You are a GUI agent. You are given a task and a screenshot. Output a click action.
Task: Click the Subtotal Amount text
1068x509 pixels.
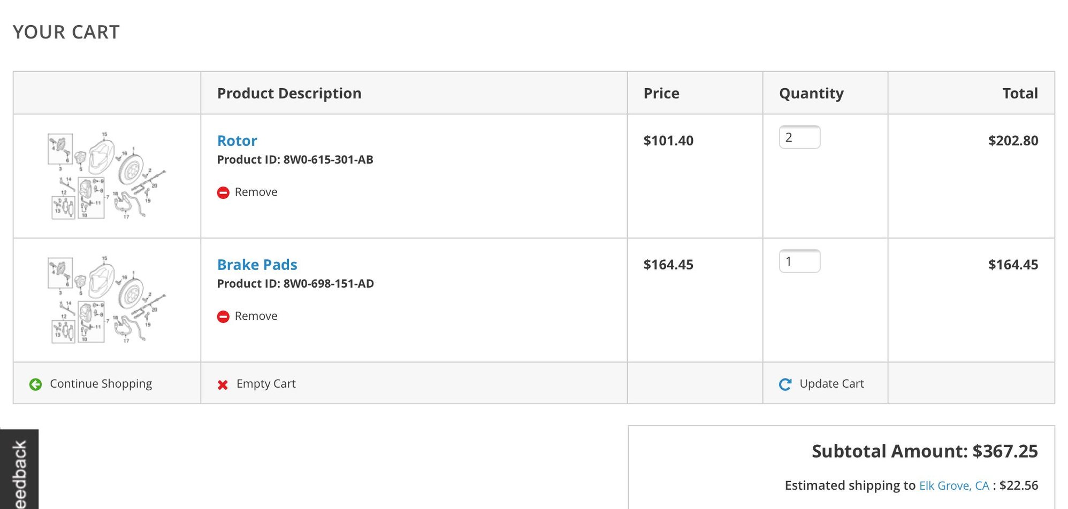[924, 451]
